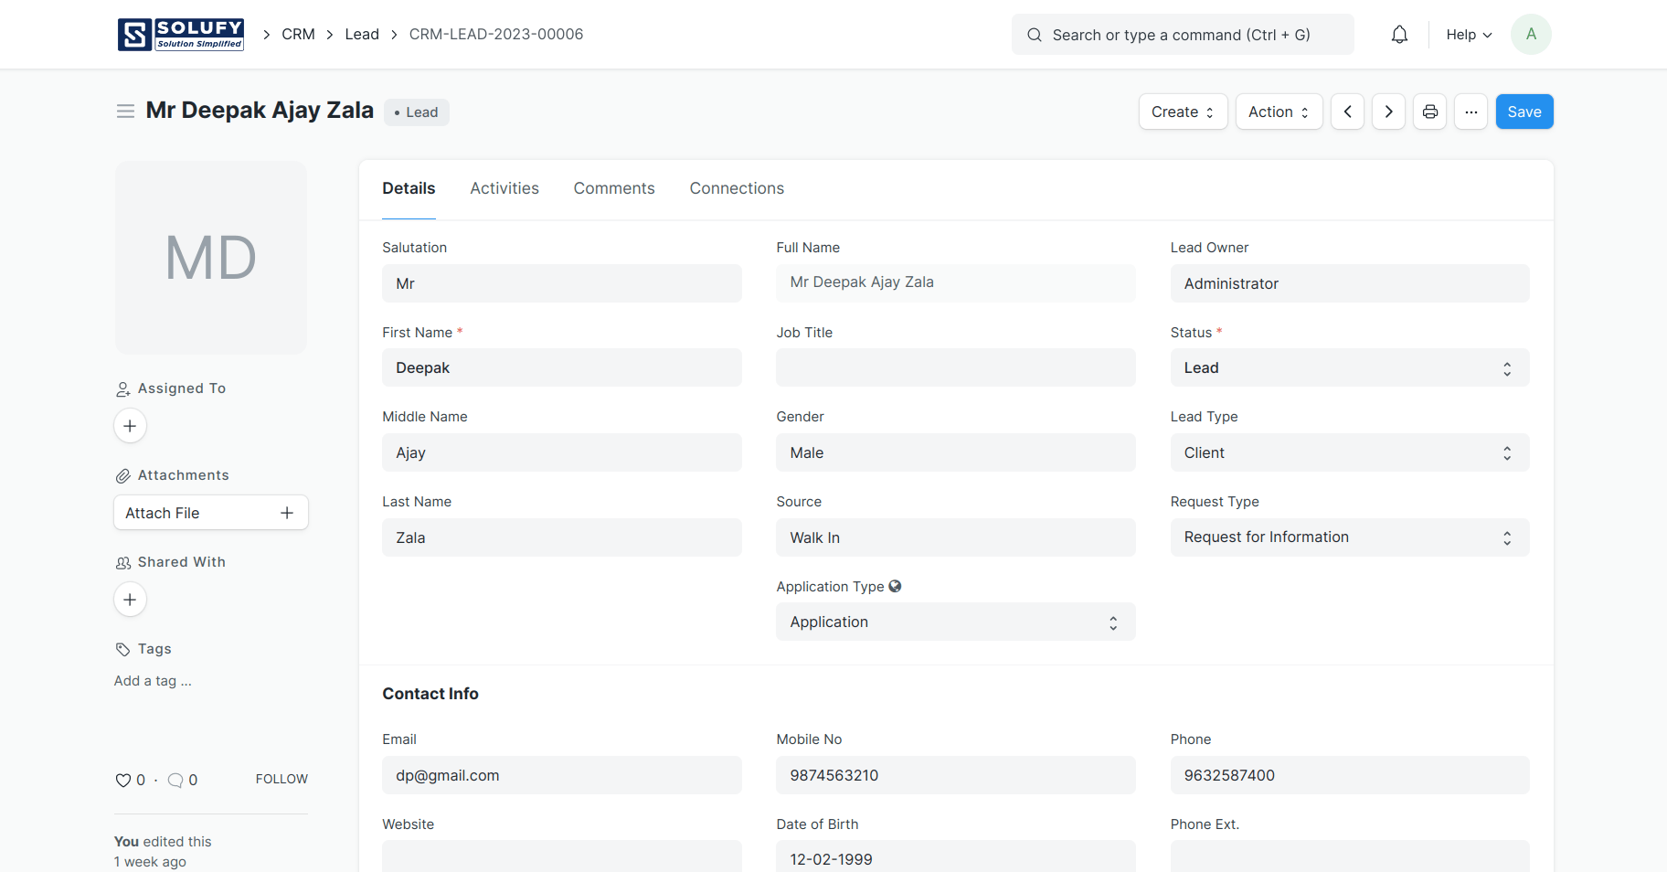The height and width of the screenshot is (872, 1667).
Task: Open the three-dot more options menu
Action: (x=1471, y=112)
